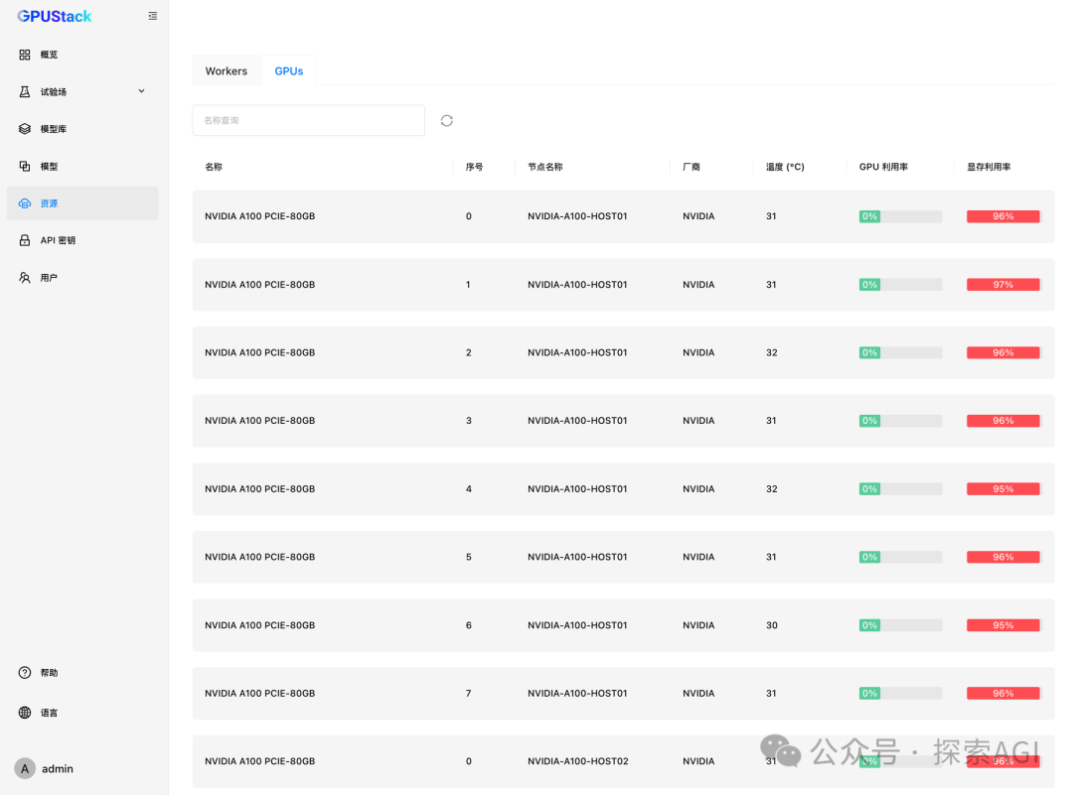Click memory usage bar for GPU index 6
1073x795 pixels.
(1003, 625)
